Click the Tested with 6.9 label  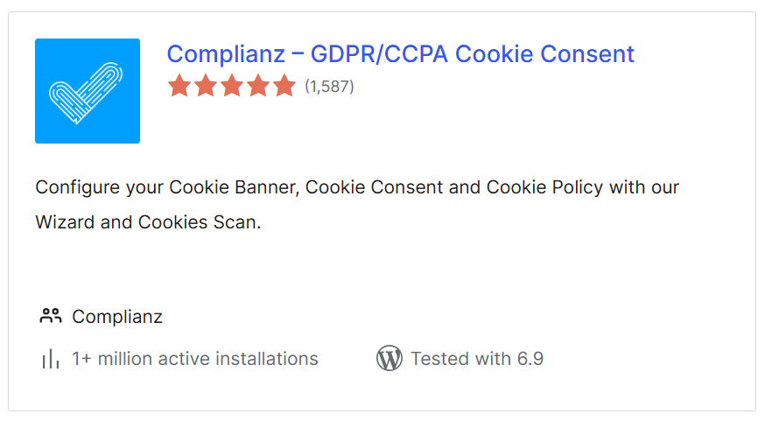click(477, 359)
